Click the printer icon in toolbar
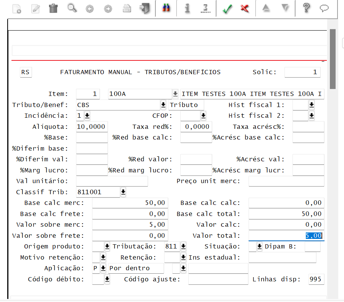The image size is (344, 302). (x=127, y=8)
